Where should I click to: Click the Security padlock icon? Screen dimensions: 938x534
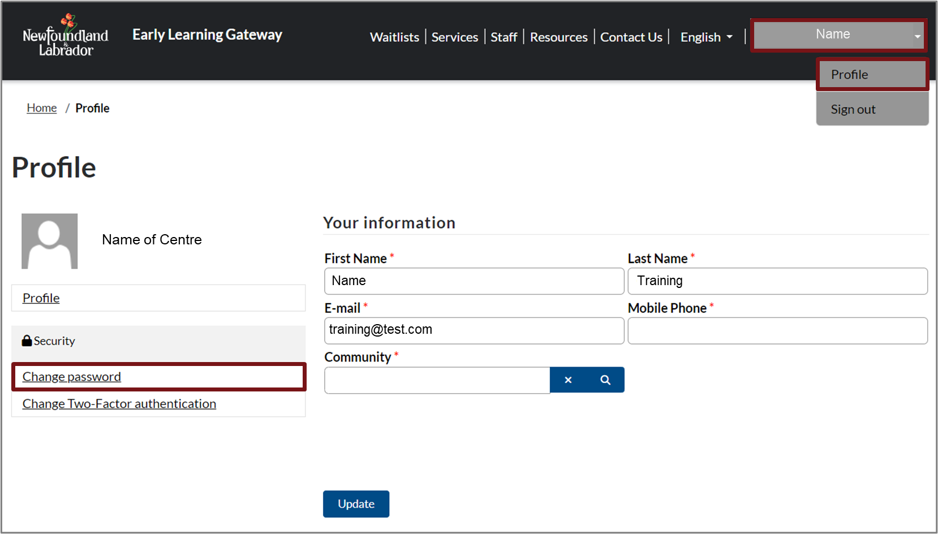(27, 341)
